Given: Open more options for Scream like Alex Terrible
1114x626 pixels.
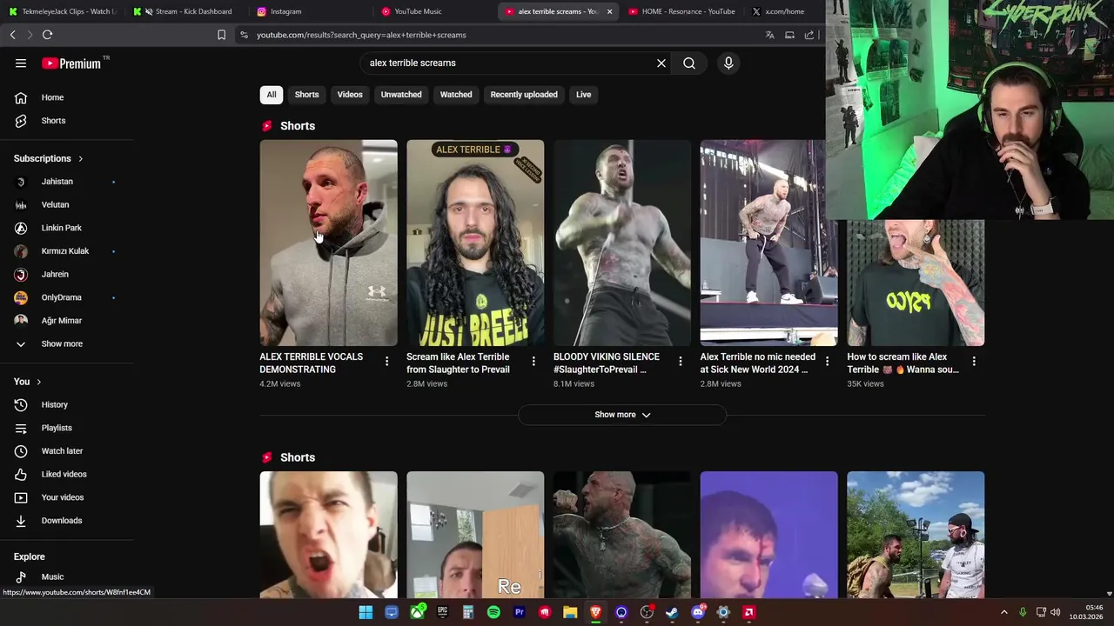Looking at the screenshot, I should click(534, 361).
